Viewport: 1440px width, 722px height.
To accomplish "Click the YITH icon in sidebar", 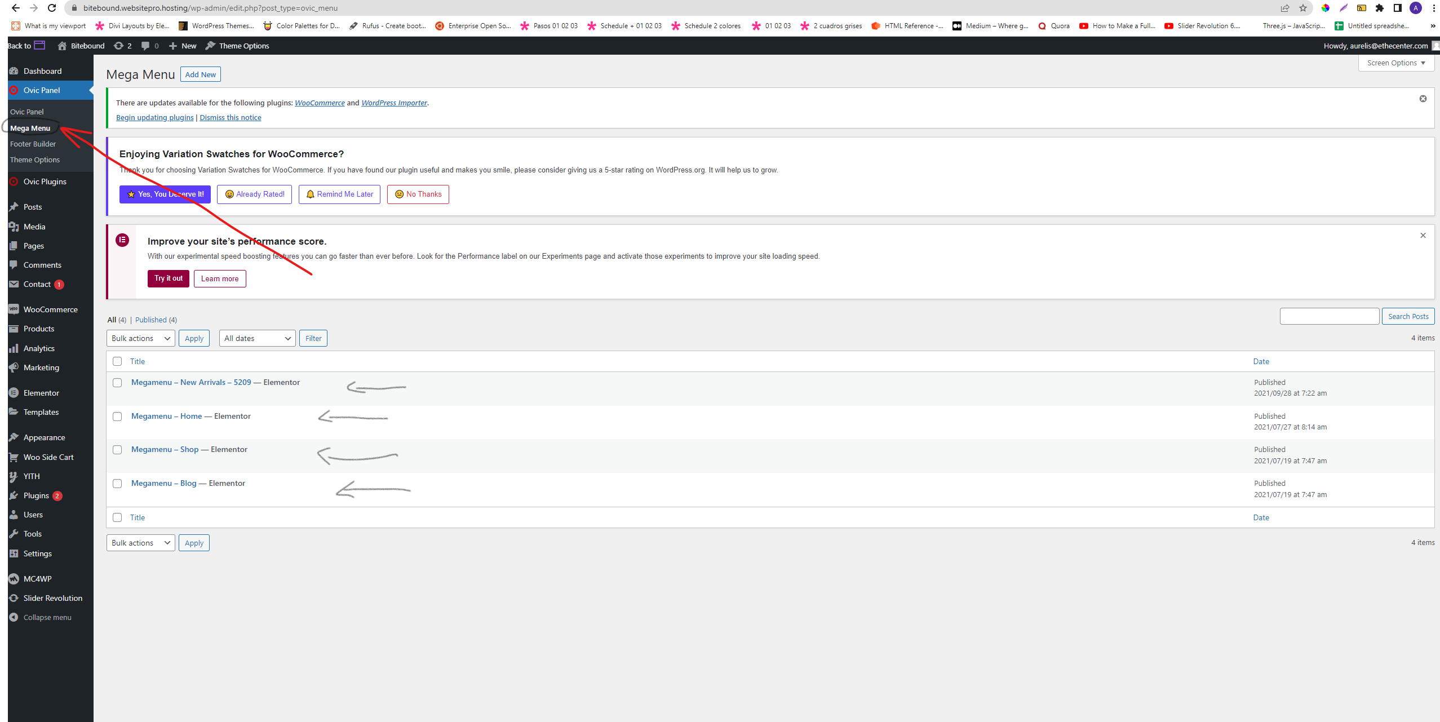I will pos(14,476).
